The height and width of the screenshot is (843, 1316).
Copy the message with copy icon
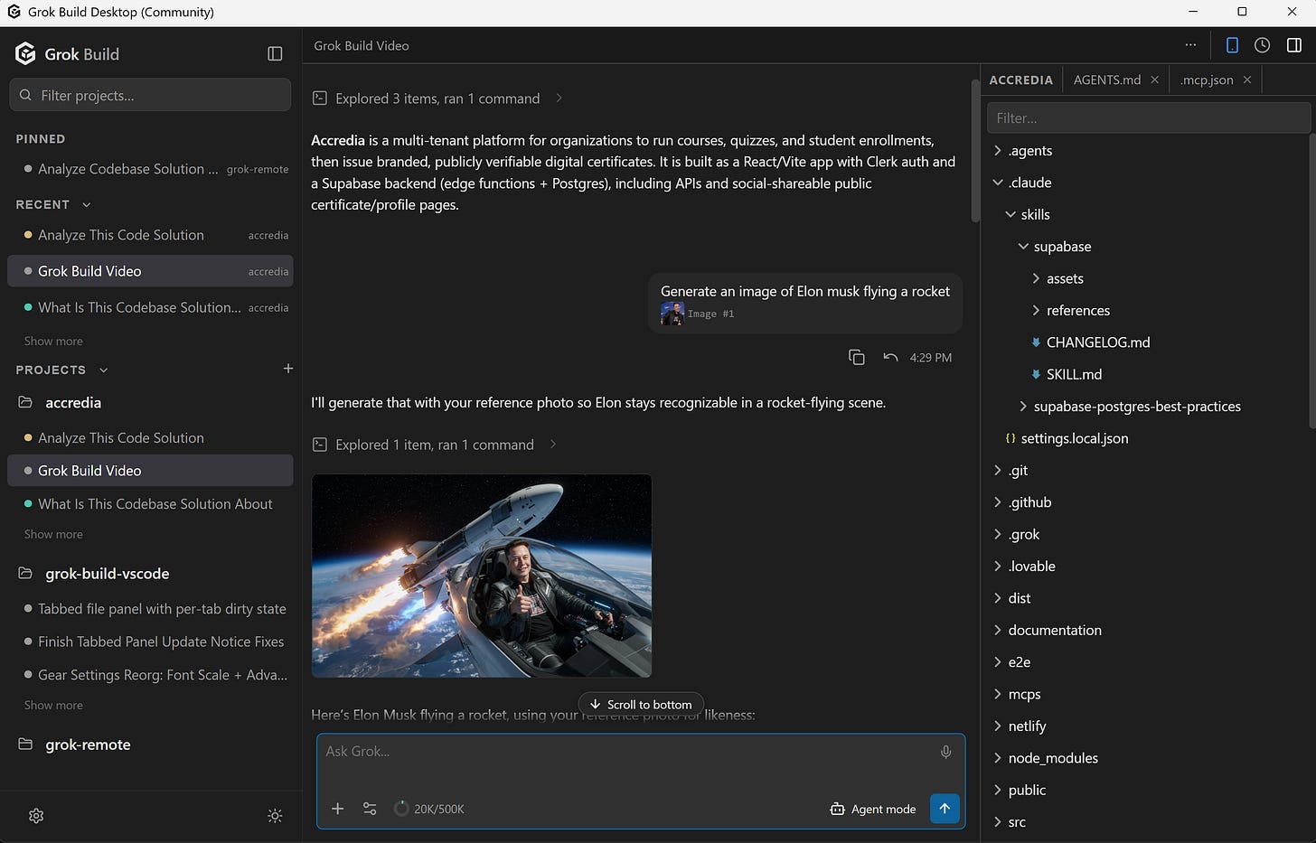coord(857,358)
